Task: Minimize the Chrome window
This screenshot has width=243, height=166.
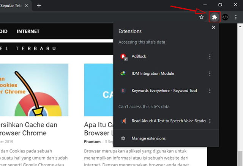Action: point(205,5)
